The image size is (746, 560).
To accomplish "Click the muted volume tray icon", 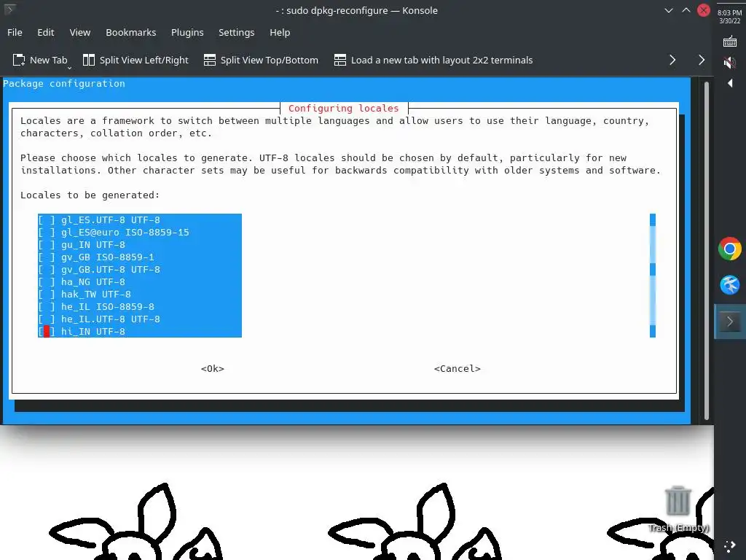I will click(730, 63).
